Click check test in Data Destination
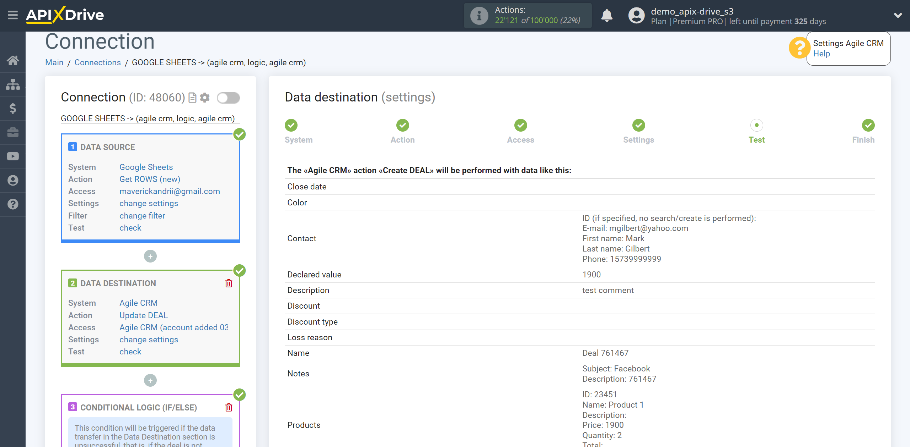This screenshot has width=910, height=447. coord(130,352)
